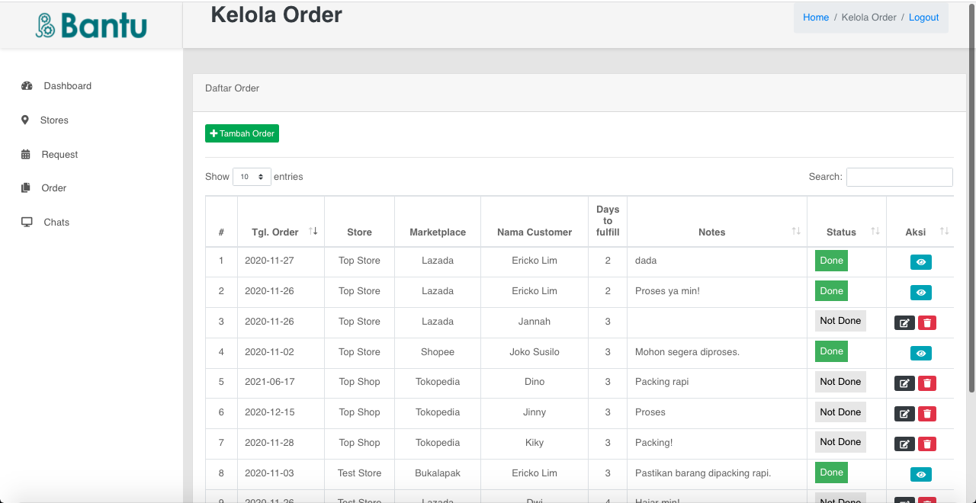Viewport: 976px width, 503px height.
Task: Open the order view for the Bukalapak row
Action: point(920,475)
